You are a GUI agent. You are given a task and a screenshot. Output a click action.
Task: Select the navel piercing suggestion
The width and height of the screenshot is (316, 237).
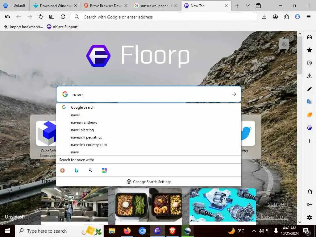[x=149, y=130]
